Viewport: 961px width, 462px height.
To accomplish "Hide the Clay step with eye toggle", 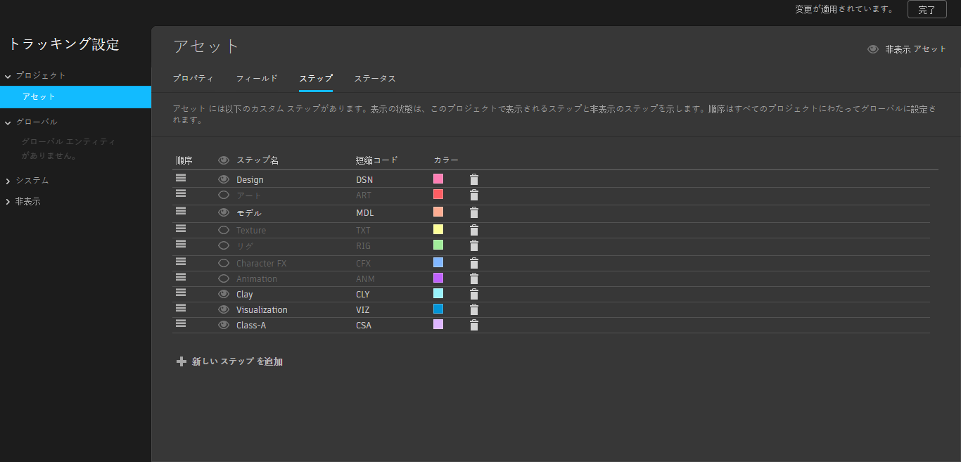I will 224,294.
